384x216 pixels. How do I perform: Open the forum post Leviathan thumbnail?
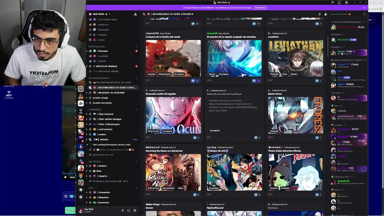(295, 58)
